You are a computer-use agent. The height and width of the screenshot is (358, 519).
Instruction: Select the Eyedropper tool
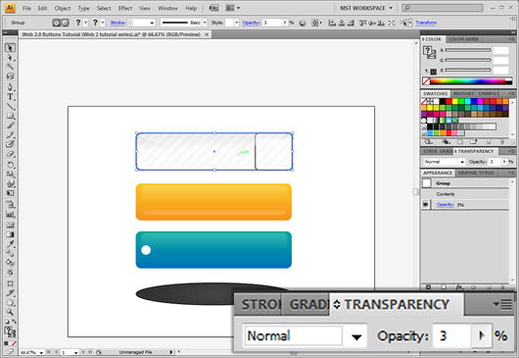[10, 244]
